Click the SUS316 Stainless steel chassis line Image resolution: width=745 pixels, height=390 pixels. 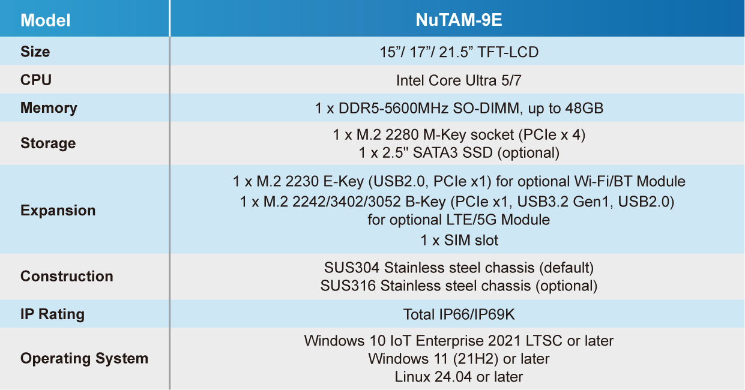[x=459, y=286]
